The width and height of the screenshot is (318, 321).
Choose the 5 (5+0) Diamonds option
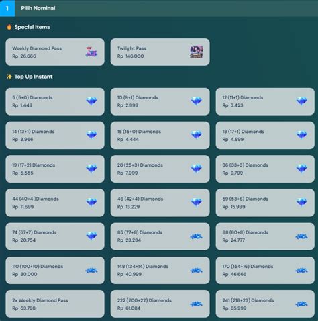pyautogui.click(x=55, y=101)
